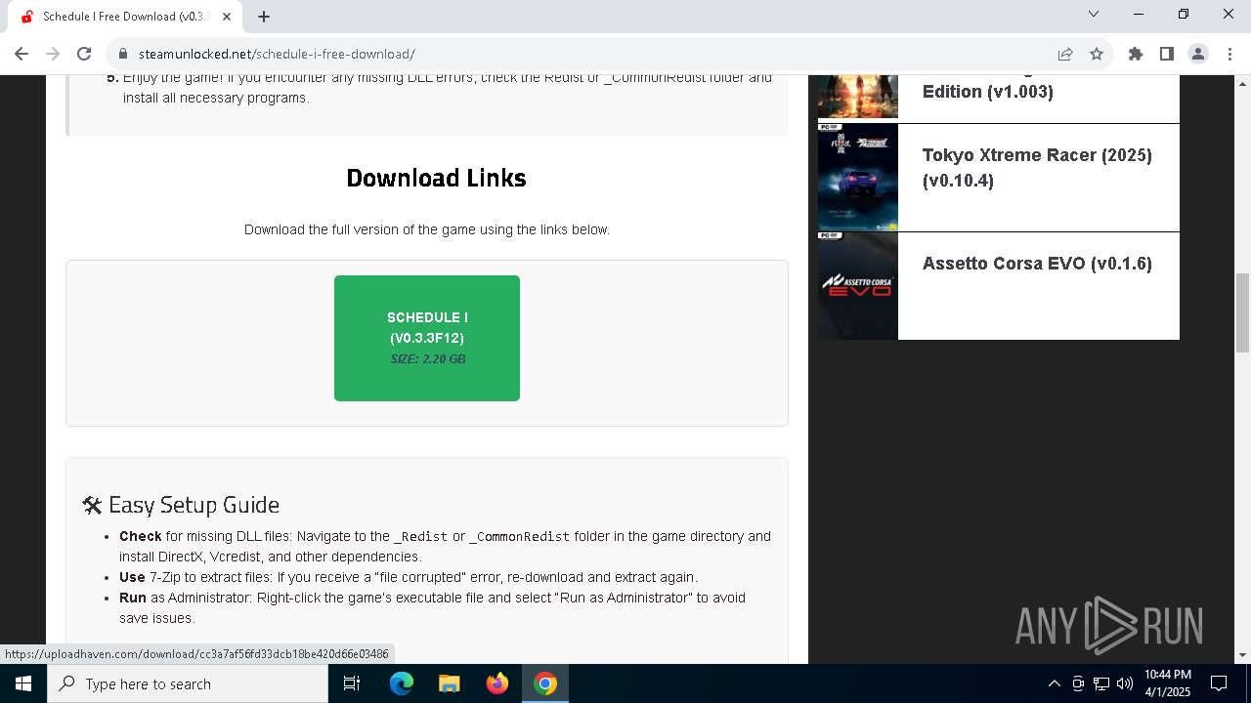Launch Microsoft Edge from the taskbar
The image size is (1251, 703).
402,683
